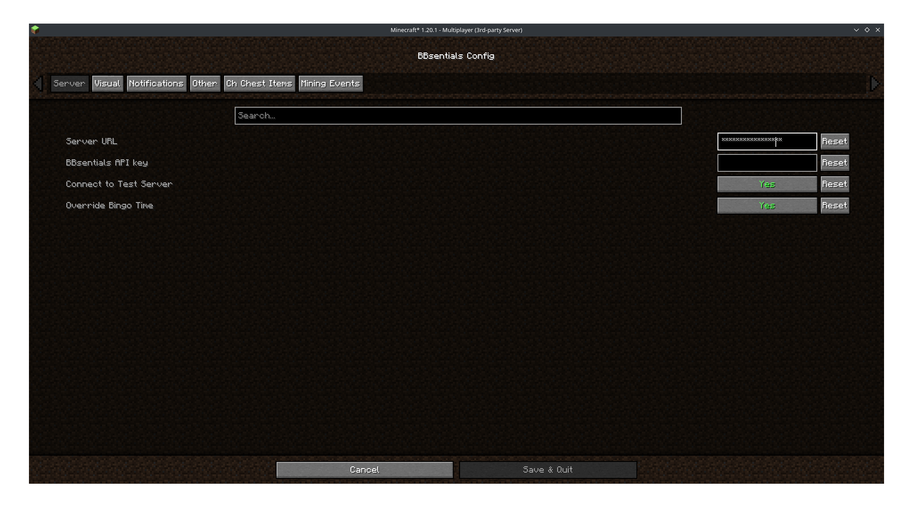Click the Search input field
This screenshot has height=518, width=913.
coord(457,115)
